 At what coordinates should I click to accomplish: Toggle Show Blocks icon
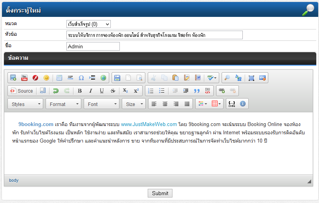(x=262, y=78)
